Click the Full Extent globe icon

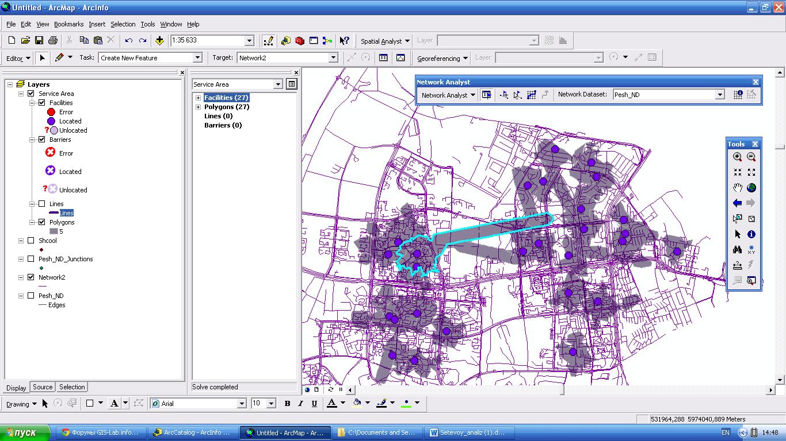click(751, 188)
